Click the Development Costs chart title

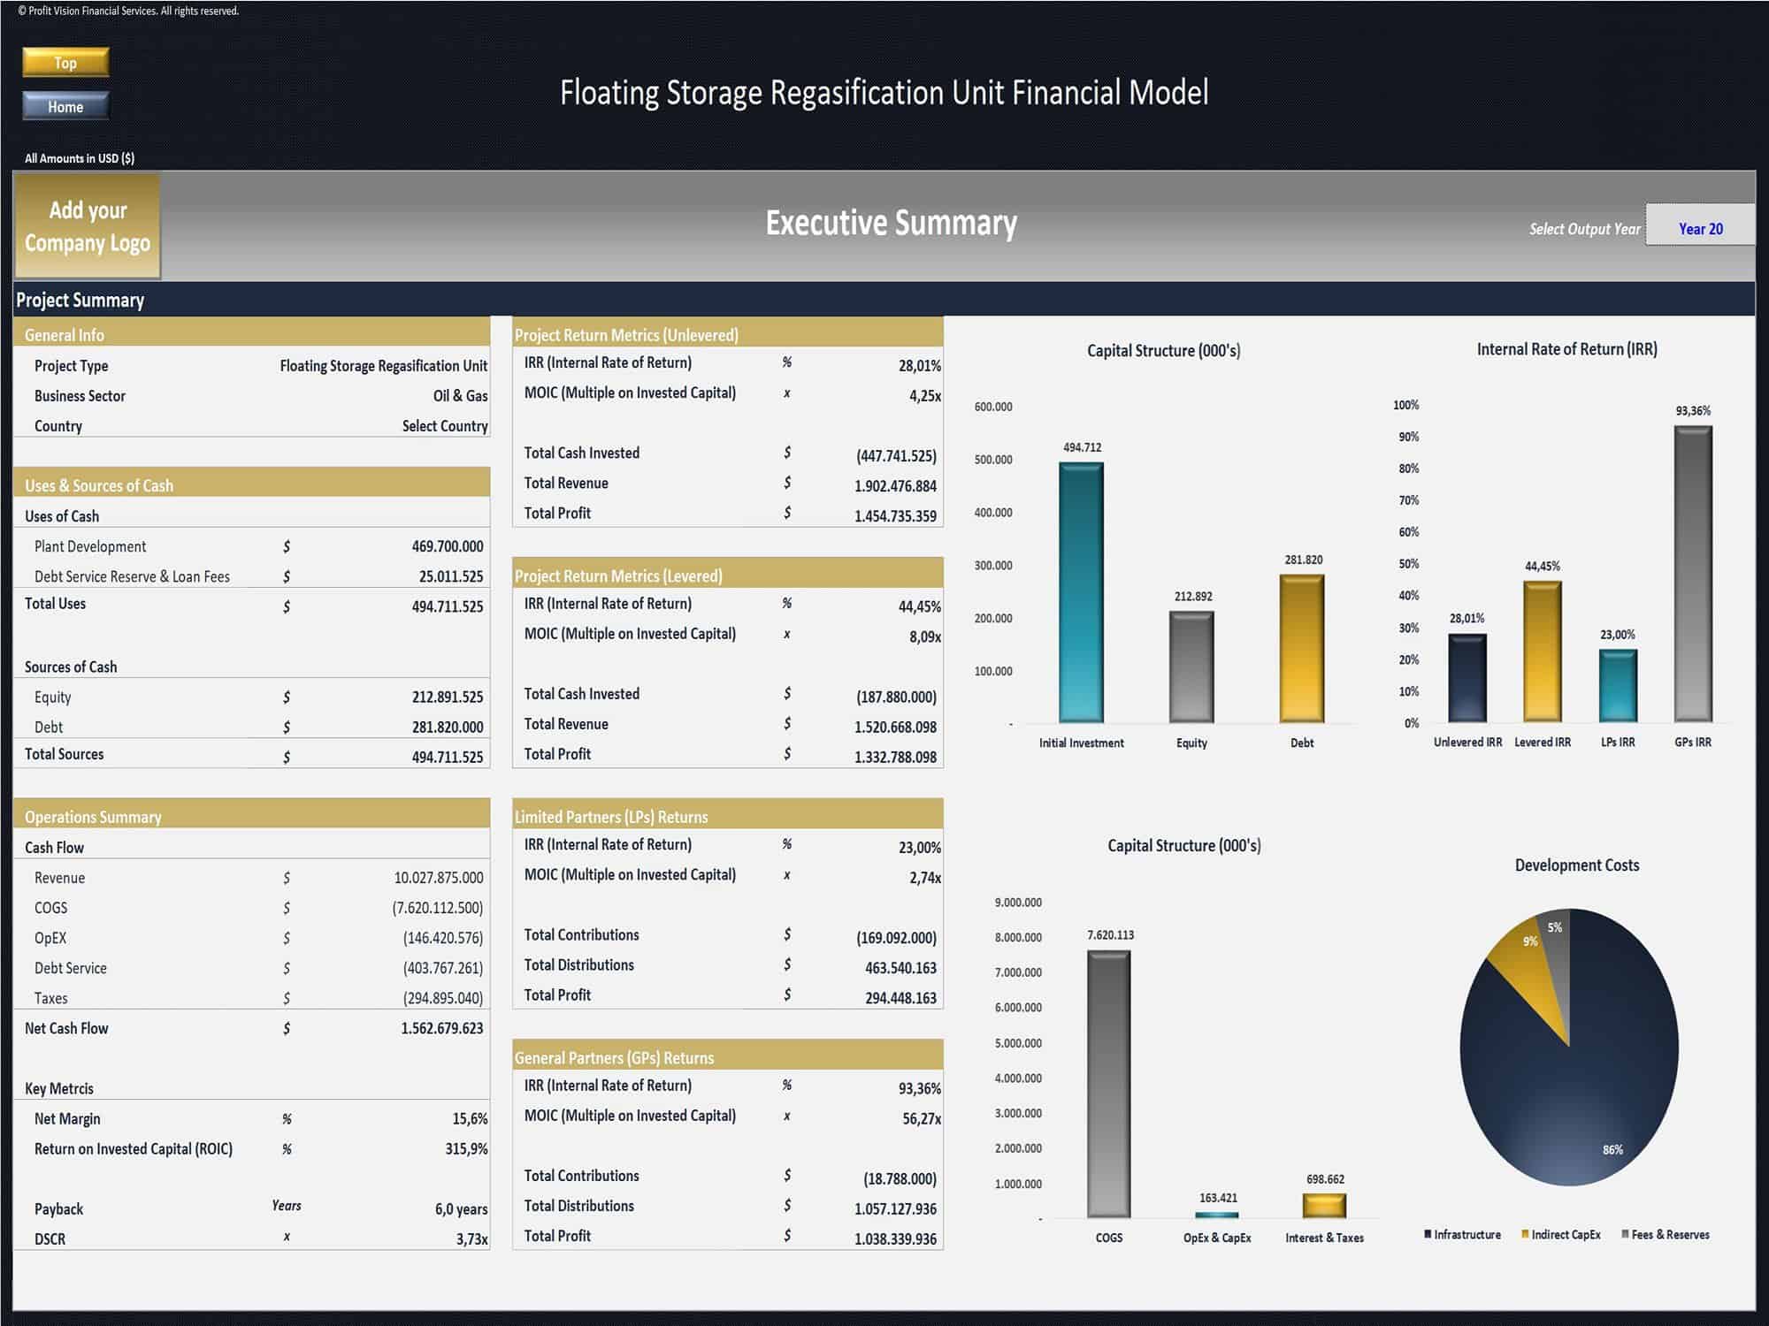coord(1577,865)
